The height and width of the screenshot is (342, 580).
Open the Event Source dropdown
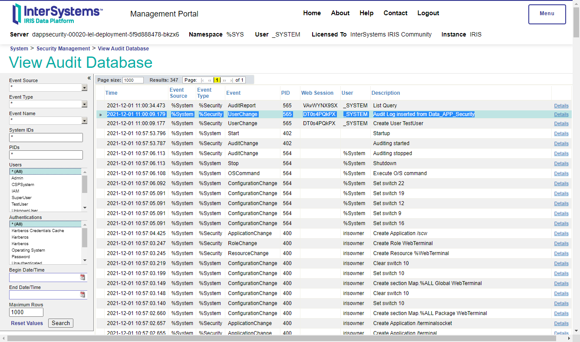(x=85, y=88)
